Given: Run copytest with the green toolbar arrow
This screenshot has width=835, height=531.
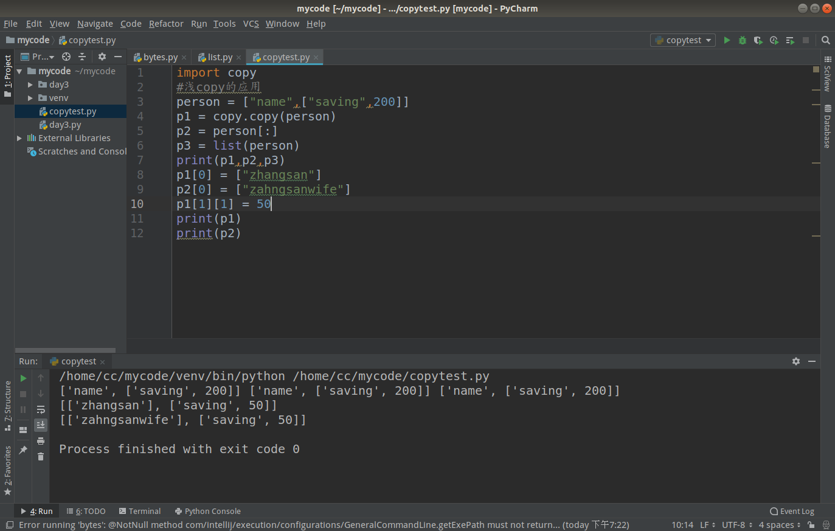Looking at the screenshot, I should (x=727, y=40).
